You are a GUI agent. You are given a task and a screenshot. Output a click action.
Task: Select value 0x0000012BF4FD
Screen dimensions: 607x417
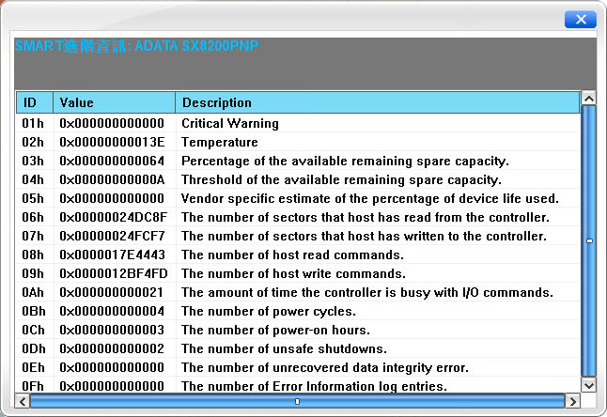point(114,273)
